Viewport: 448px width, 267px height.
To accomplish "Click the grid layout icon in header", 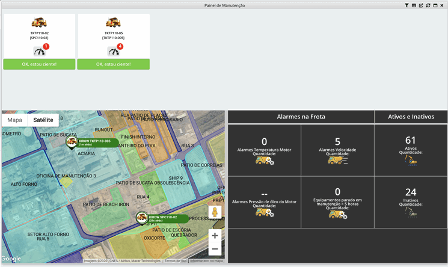I will [x=414, y=5].
